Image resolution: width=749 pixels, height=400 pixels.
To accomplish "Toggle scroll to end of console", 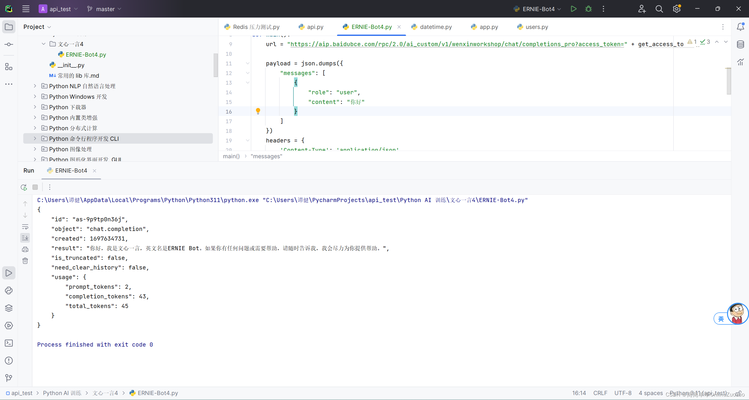I will click(x=25, y=238).
